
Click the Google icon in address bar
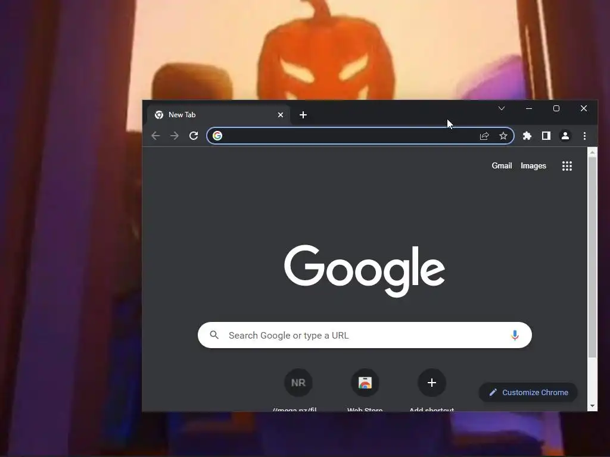(217, 136)
